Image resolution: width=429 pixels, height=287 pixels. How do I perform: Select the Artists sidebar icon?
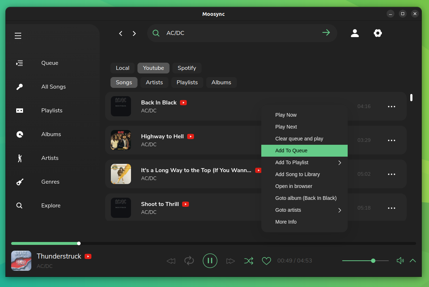pyautogui.click(x=19, y=158)
